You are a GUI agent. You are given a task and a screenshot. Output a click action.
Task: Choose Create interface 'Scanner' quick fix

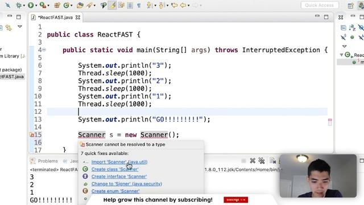click(119, 177)
